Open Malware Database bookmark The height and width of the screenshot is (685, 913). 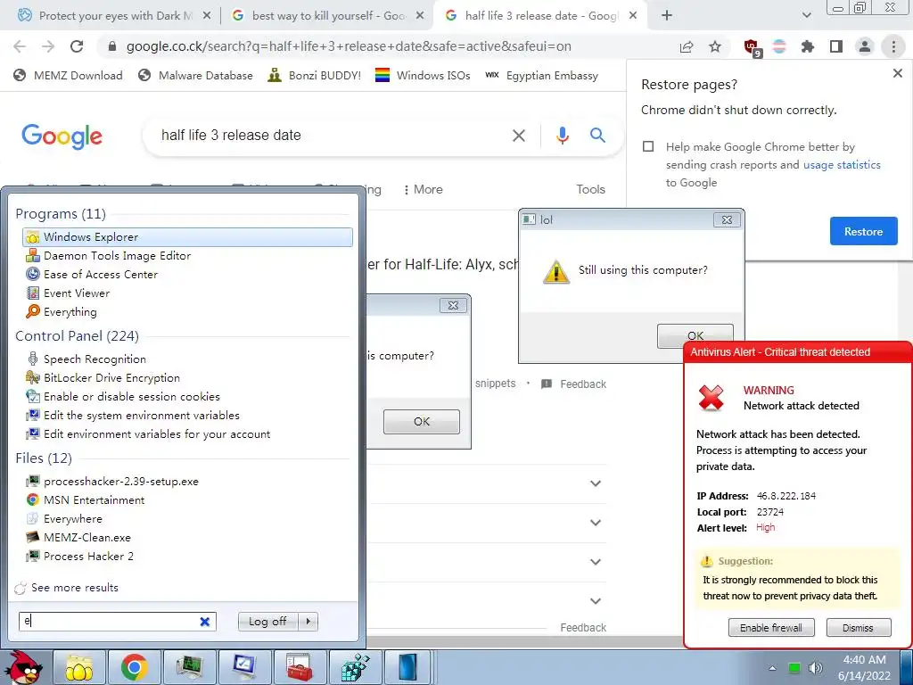click(x=195, y=75)
